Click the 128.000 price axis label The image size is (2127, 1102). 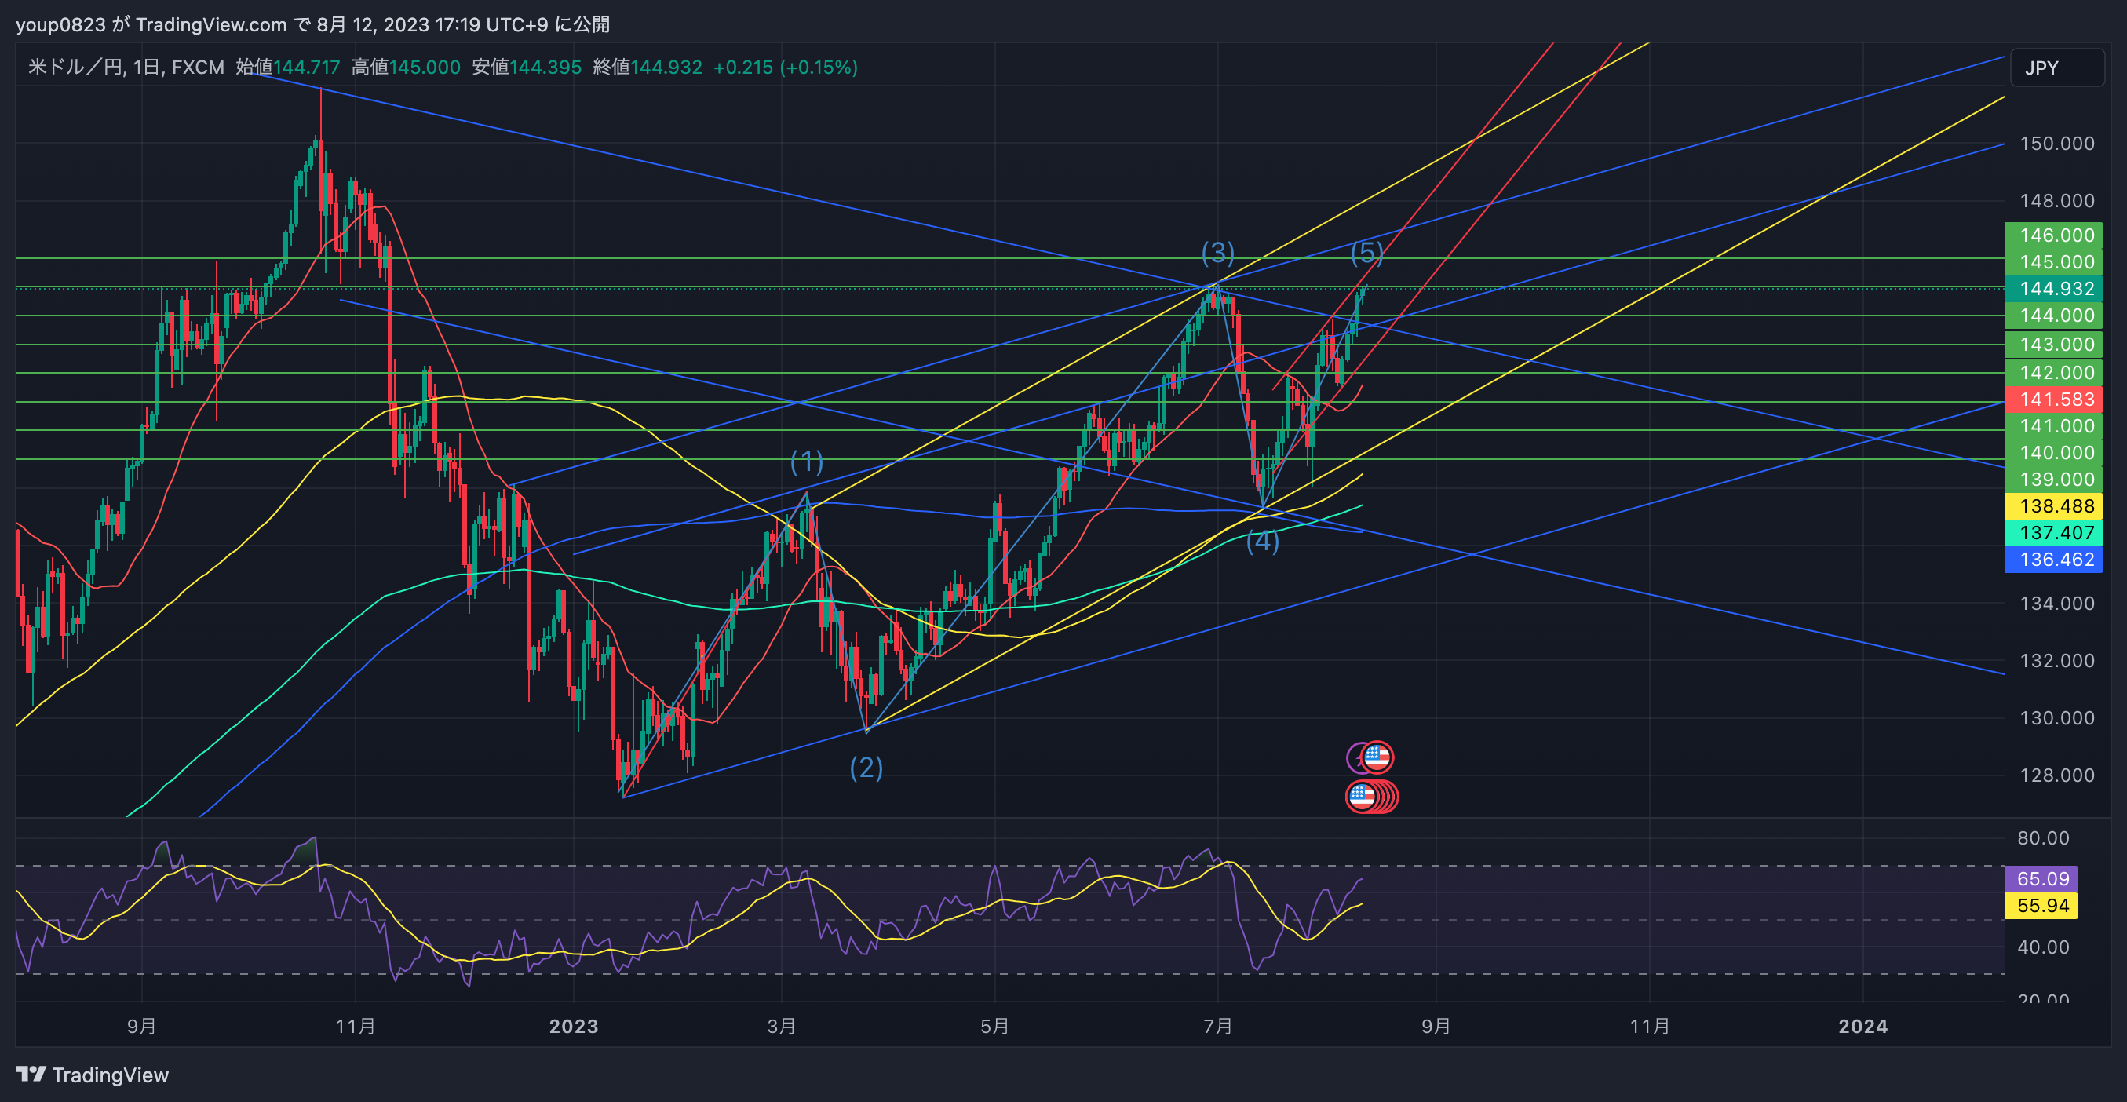pos(2057,775)
